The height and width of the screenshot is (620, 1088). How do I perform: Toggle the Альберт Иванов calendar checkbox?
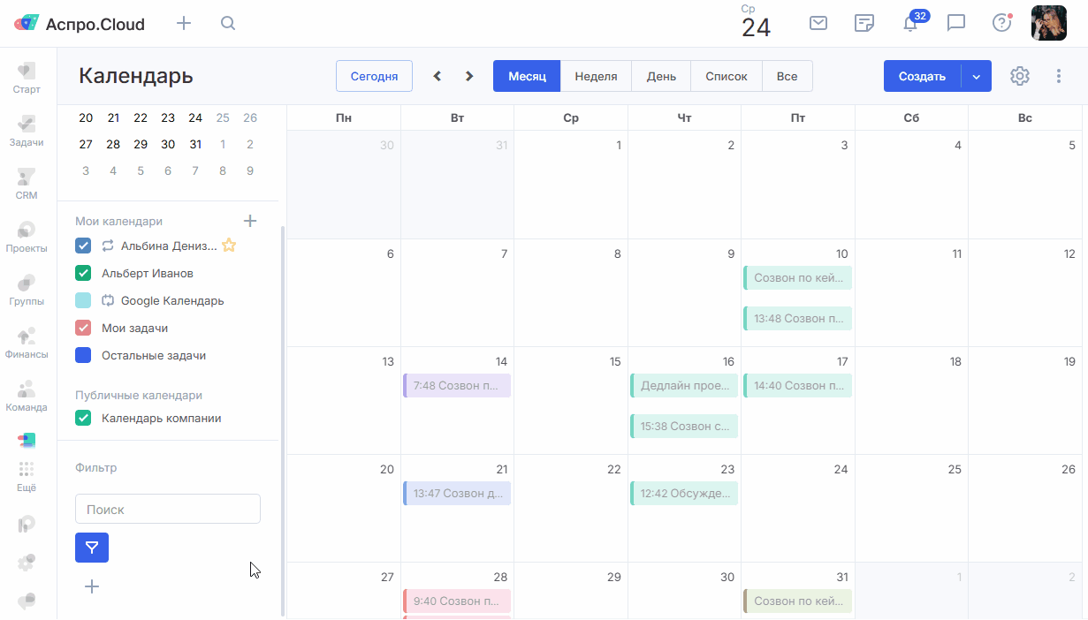[x=83, y=273]
